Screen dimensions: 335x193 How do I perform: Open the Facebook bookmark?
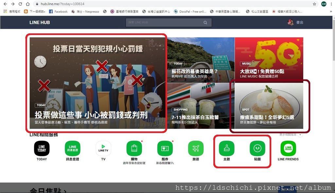pyautogui.click(x=58, y=11)
